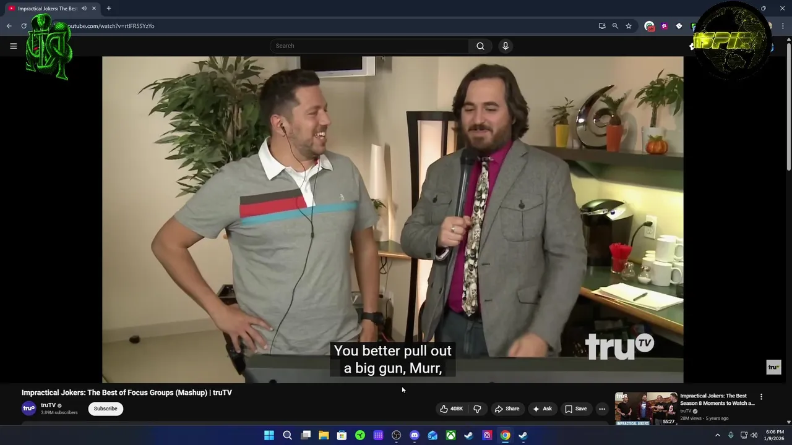The width and height of the screenshot is (792, 445).
Task: Open Task View on the taskbar
Action: click(306, 435)
